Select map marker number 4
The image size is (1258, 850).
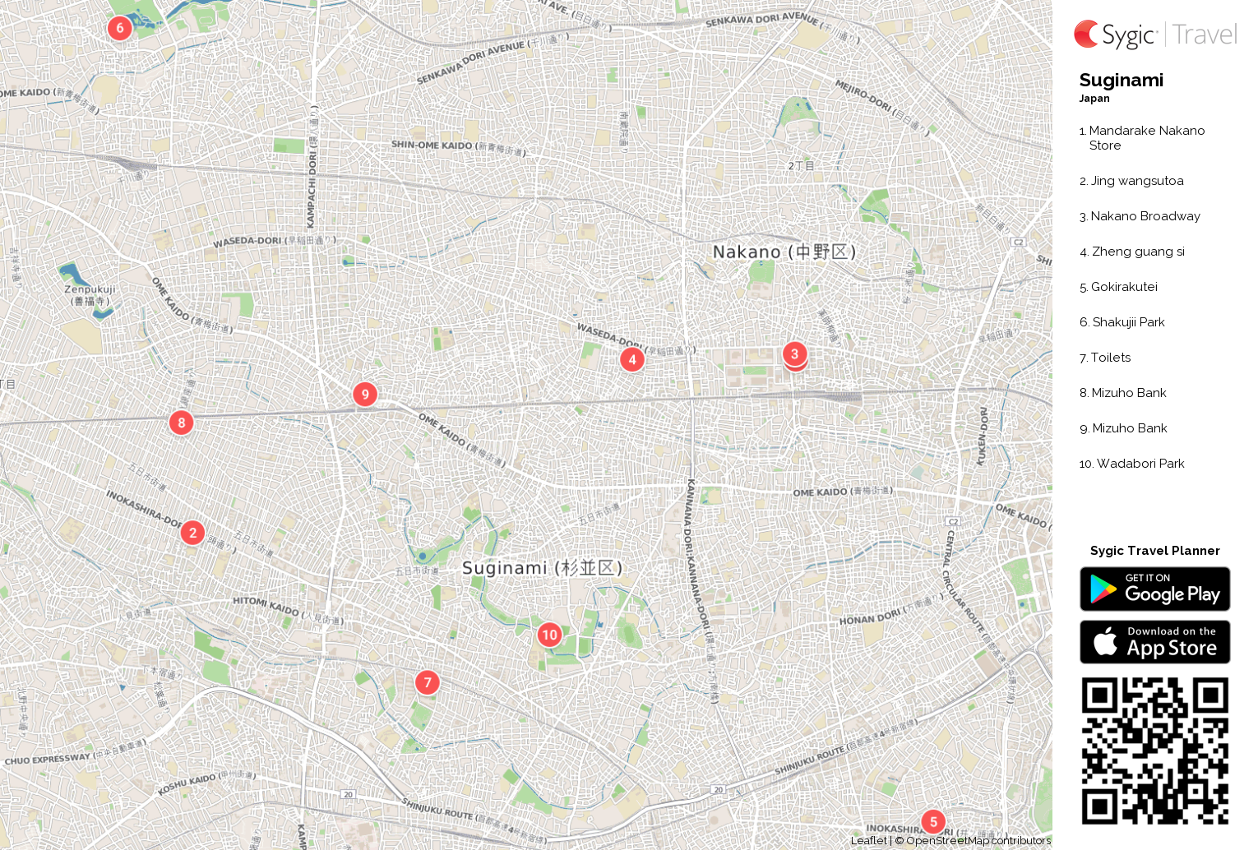(x=632, y=359)
